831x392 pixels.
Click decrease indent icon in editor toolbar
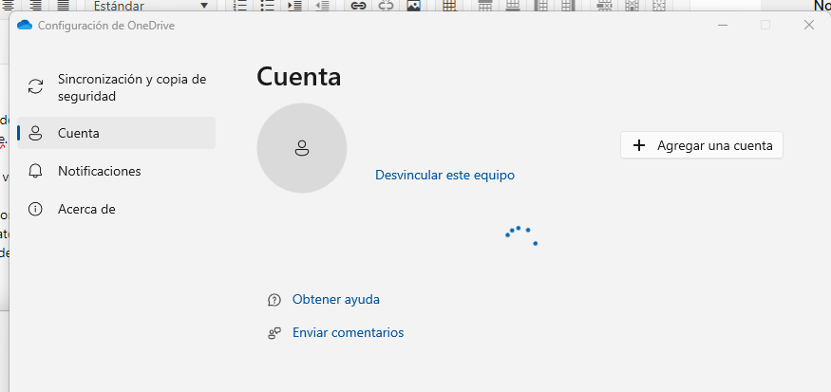click(322, 6)
